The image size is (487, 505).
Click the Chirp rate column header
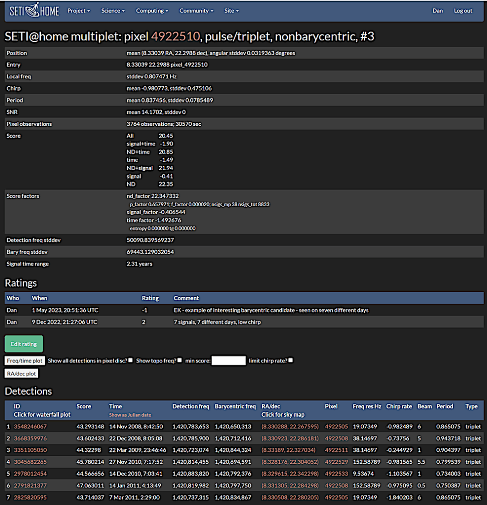coord(399,406)
